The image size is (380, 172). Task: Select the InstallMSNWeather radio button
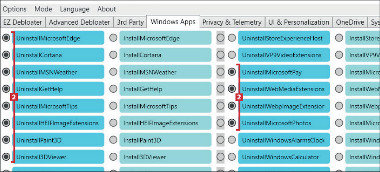(113, 72)
